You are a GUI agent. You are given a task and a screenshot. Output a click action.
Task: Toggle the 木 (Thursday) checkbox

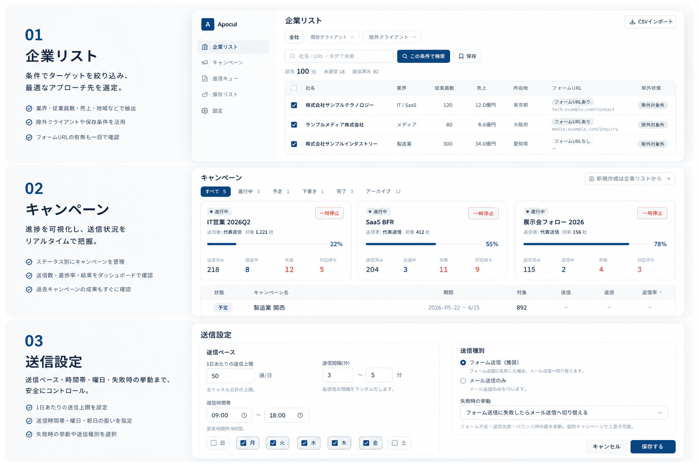tap(335, 443)
